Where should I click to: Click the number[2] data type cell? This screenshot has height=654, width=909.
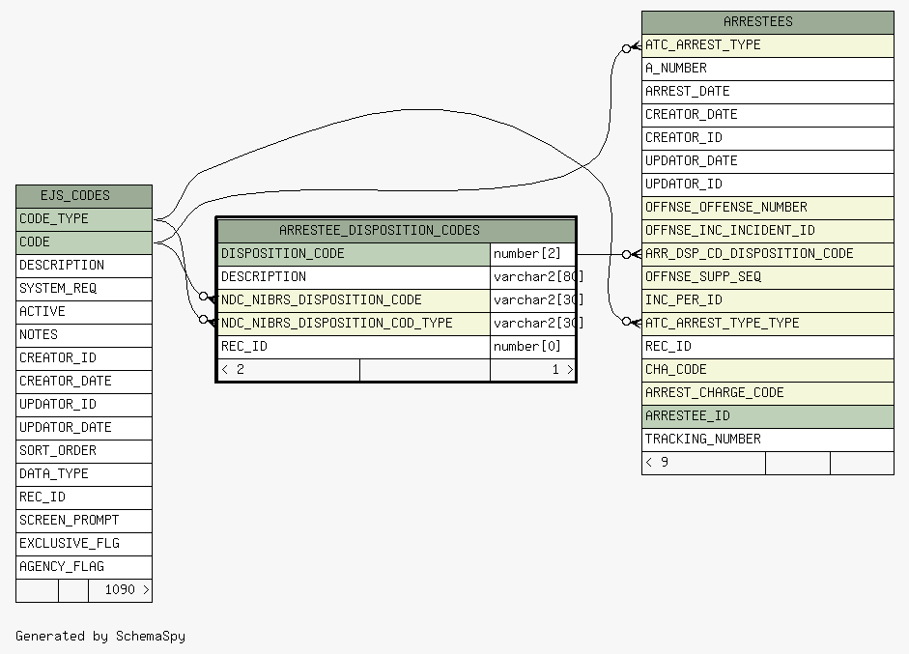[x=533, y=254]
